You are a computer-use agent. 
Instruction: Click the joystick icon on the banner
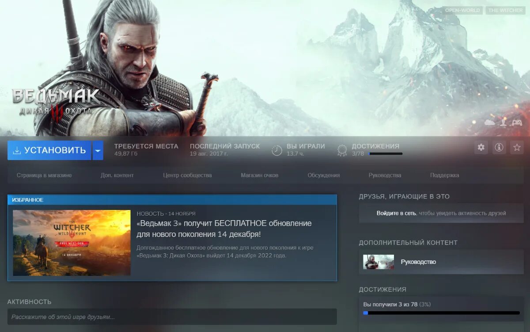[503, 123]
